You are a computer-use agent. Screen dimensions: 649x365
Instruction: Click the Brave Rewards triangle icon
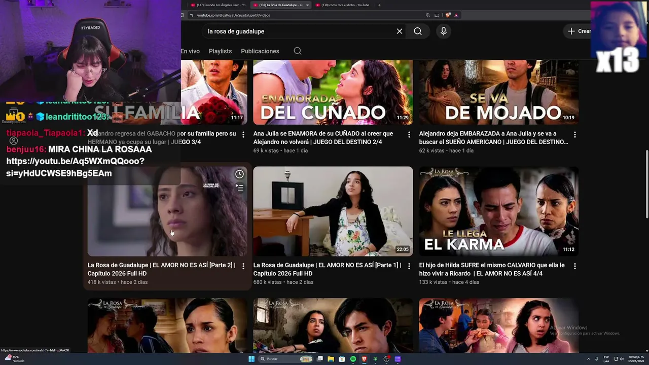[x=456, y=15]
